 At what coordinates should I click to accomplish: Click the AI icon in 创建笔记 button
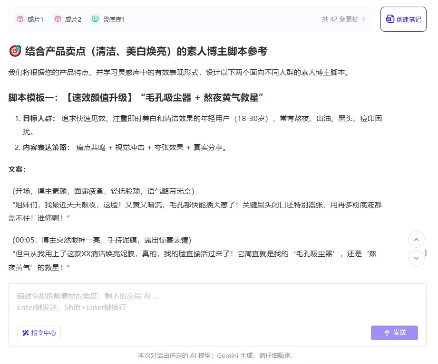pos(390,19)
